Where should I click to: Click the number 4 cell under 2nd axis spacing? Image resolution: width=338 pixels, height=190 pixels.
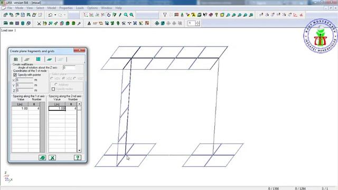71,108
